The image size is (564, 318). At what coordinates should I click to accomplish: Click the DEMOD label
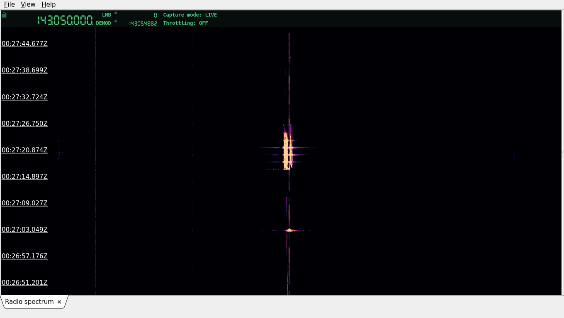pyautogui.click(x=104, y=23)
